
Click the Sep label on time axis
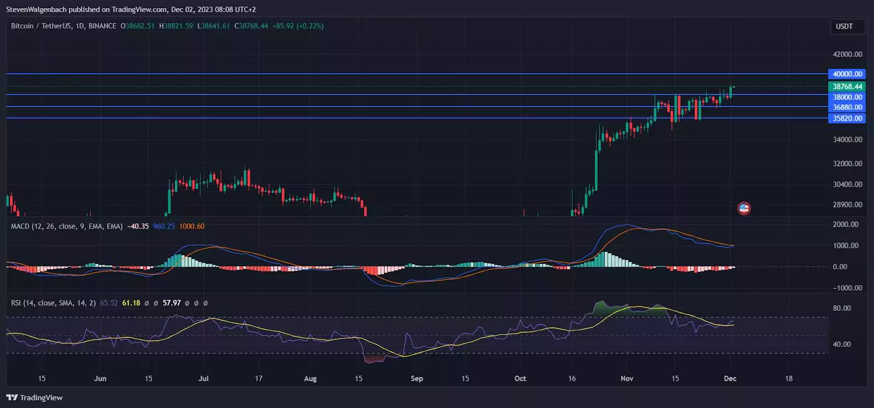[x=417, y=378]
